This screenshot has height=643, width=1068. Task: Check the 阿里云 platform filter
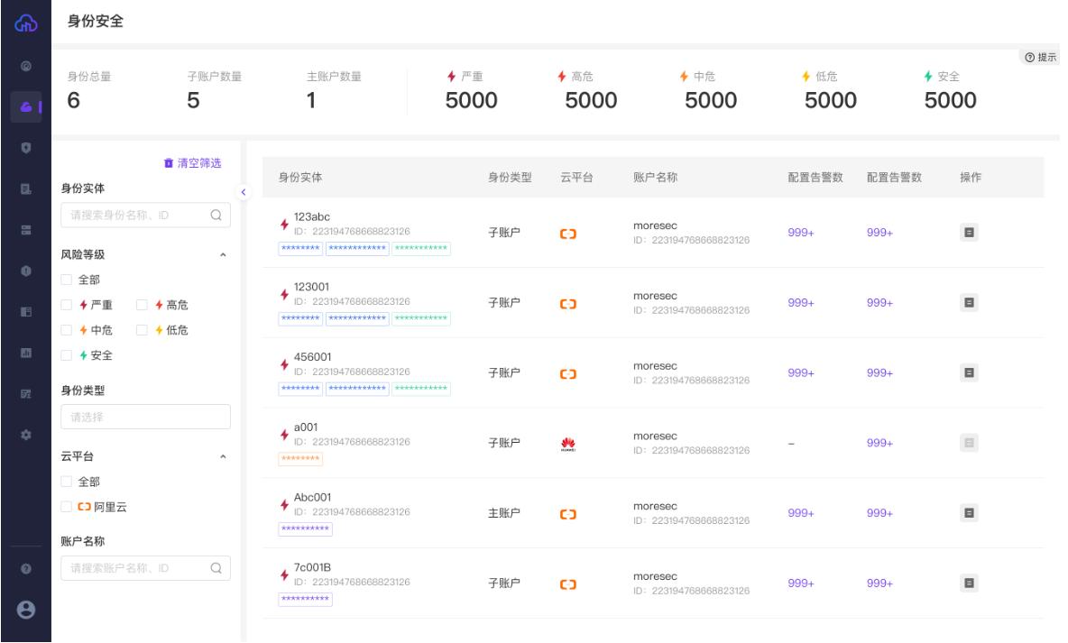pos(66,507)
